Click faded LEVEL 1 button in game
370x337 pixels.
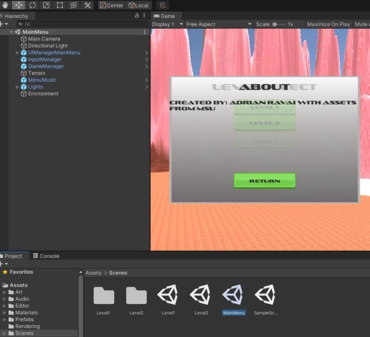264,108
